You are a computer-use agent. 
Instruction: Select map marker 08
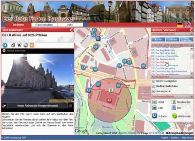pyautogui.click(x=125, y=61)
